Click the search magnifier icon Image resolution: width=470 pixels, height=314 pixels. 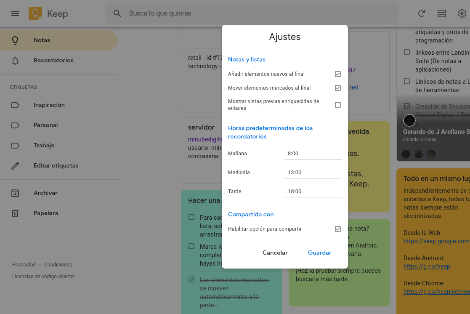[x=117, y=13]
